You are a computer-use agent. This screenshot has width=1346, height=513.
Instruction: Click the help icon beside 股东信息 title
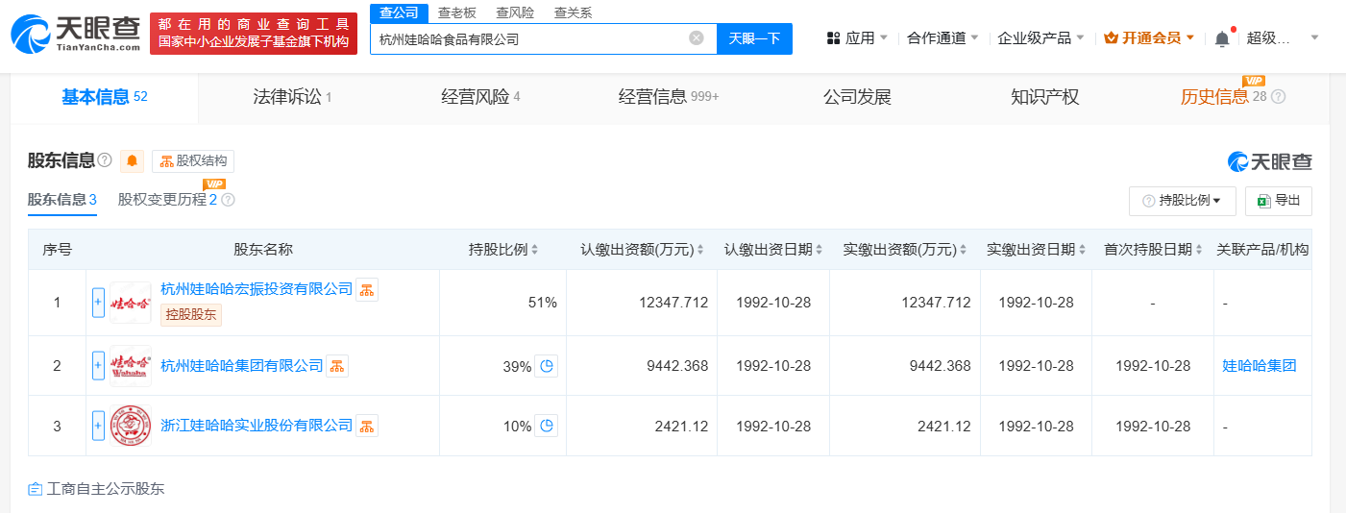[x=105, y=160]
